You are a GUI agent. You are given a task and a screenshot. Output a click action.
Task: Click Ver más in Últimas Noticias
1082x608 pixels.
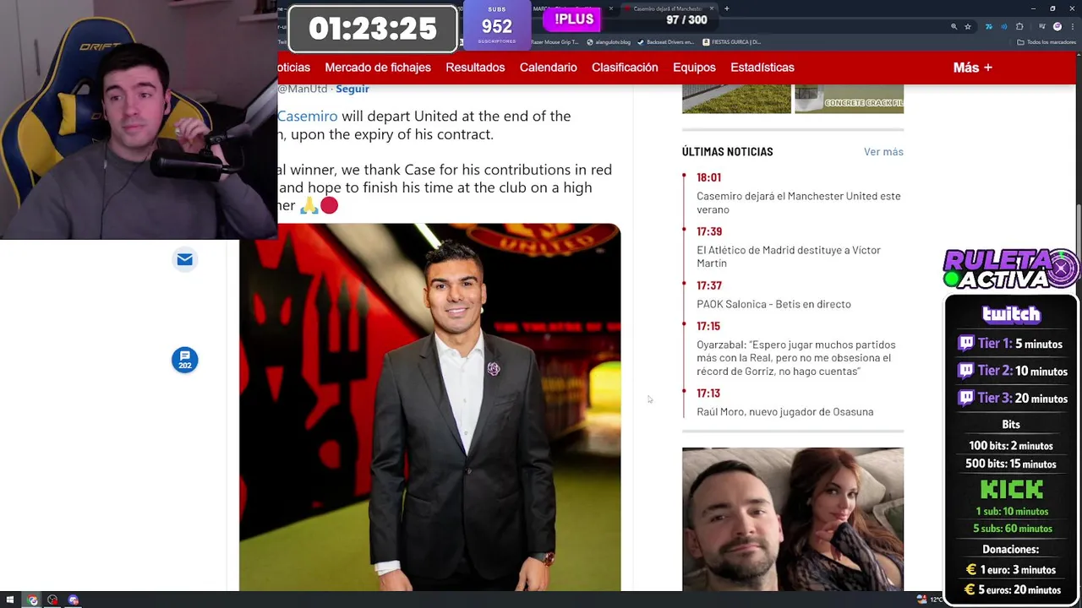tap(883, 152)
